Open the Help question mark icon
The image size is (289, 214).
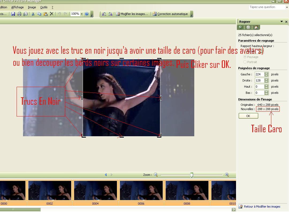(87, 14)
